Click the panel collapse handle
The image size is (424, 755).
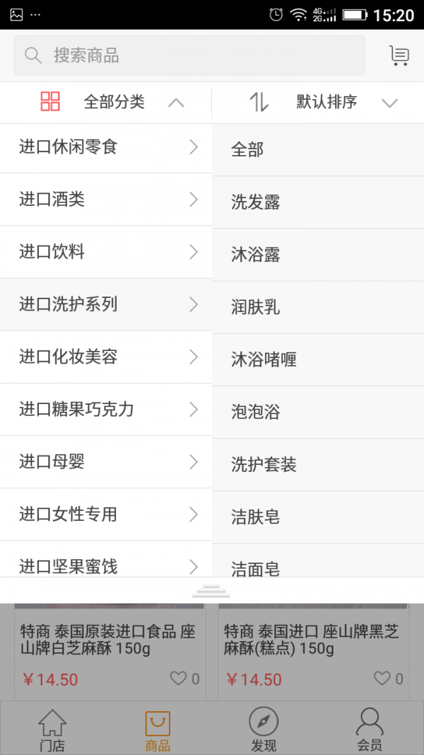pos(211,590)
